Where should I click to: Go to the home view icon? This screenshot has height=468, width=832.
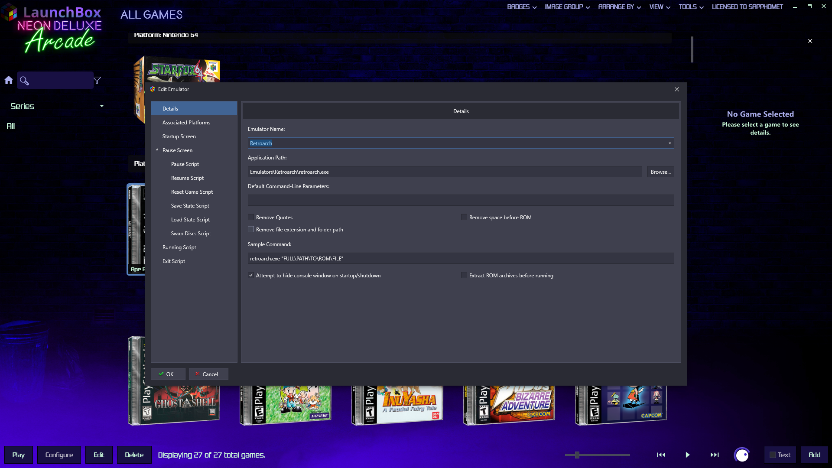[9, 80]
